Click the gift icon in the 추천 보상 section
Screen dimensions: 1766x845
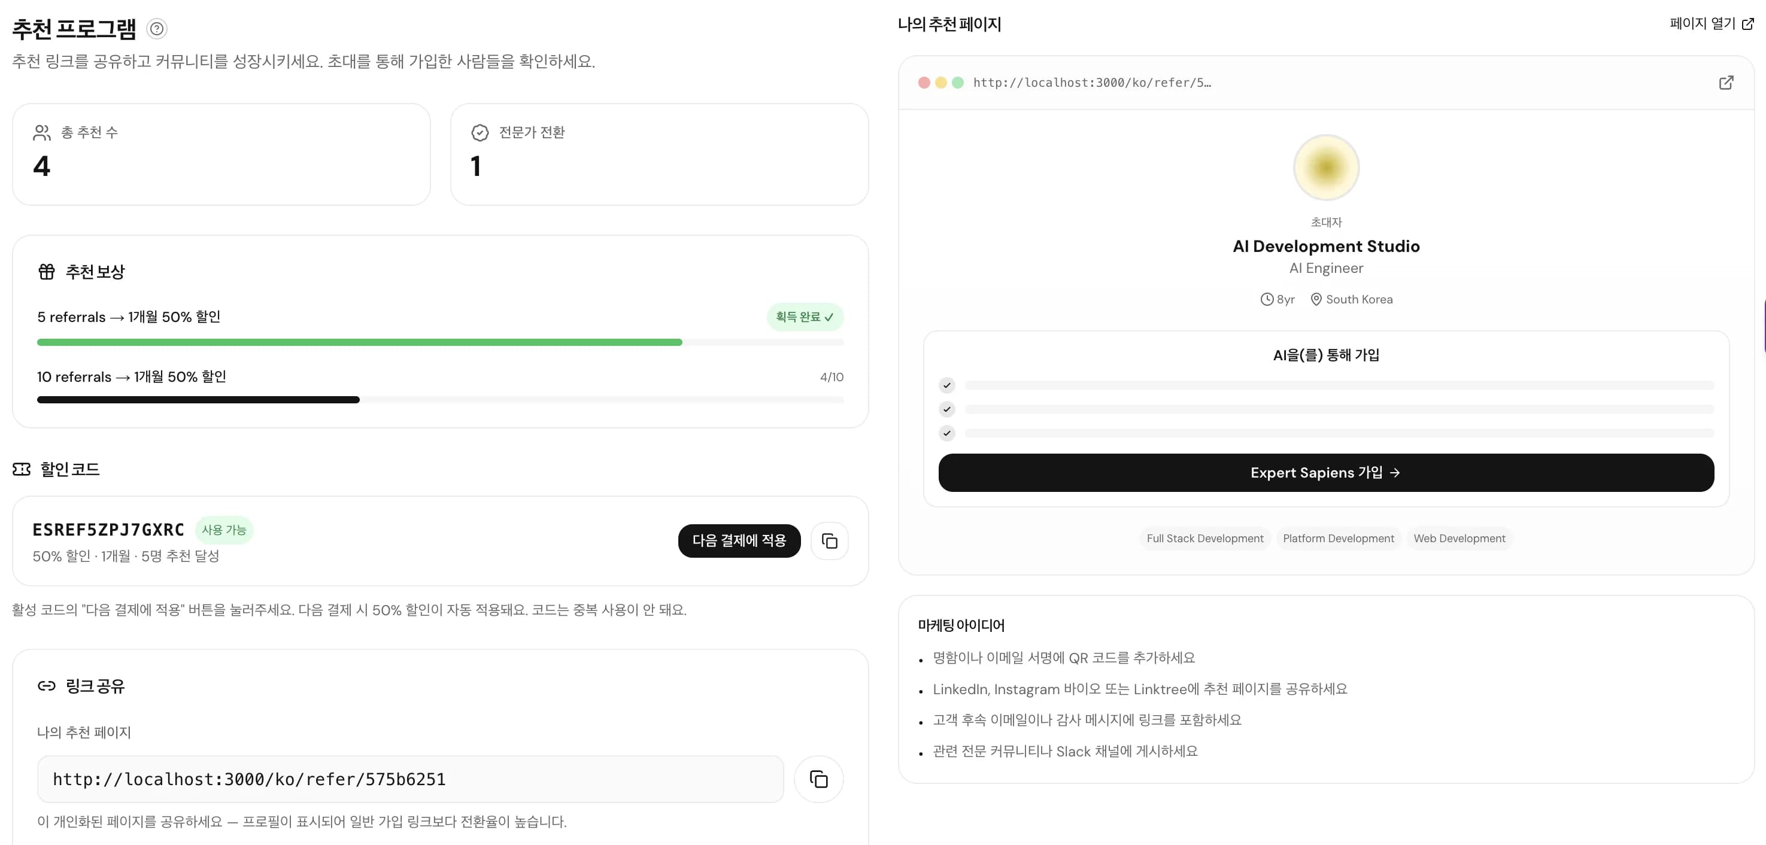[46, 270]
